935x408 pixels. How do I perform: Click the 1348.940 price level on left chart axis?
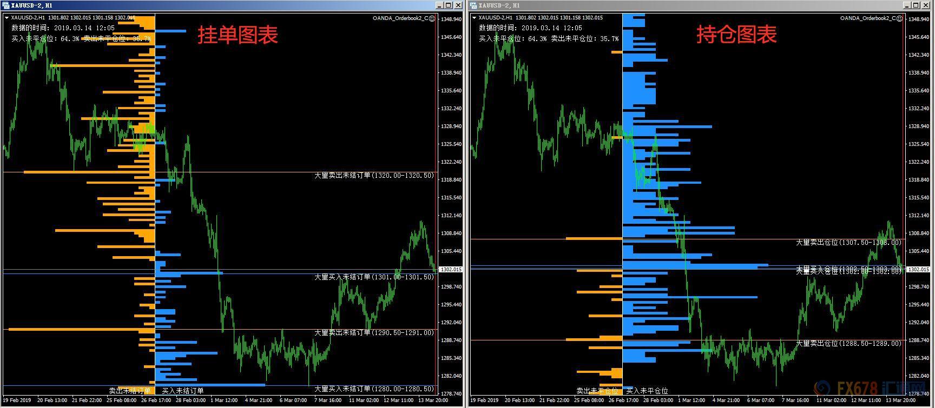[451, 19]
